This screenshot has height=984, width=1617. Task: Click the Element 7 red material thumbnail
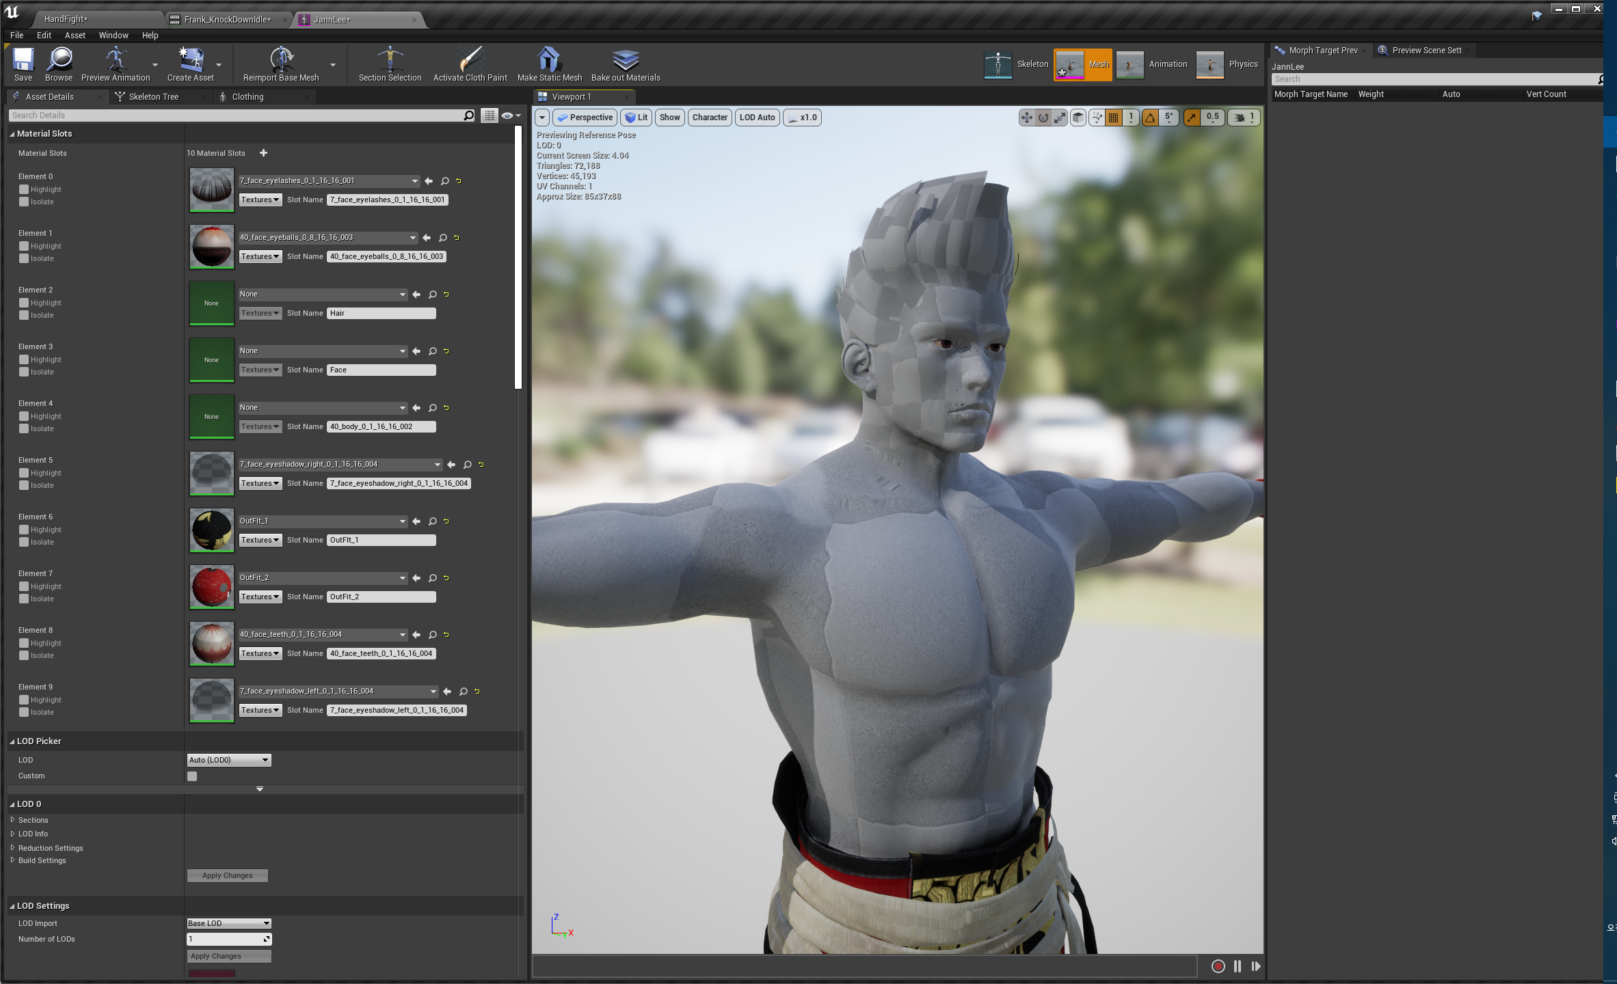pos(211,586)
